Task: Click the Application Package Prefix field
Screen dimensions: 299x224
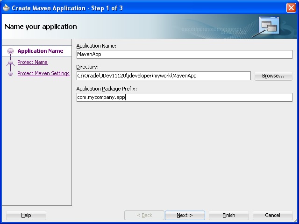Action: pyautogui.click(x=184, y=98)
